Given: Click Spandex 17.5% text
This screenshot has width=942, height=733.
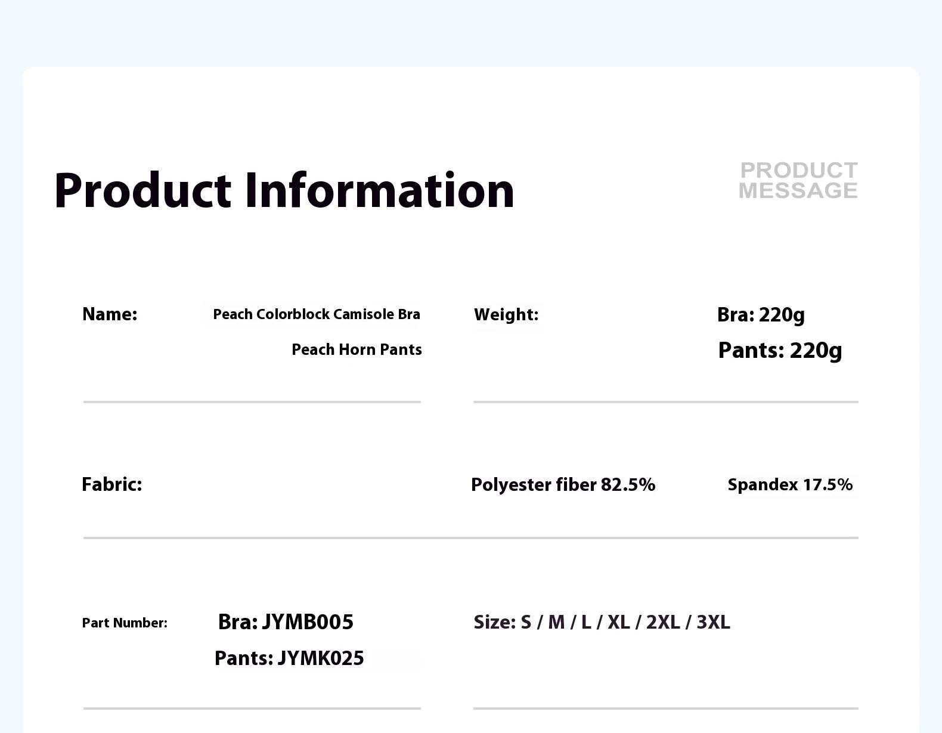Looking at the screenshot, I should tap(790, 485).
